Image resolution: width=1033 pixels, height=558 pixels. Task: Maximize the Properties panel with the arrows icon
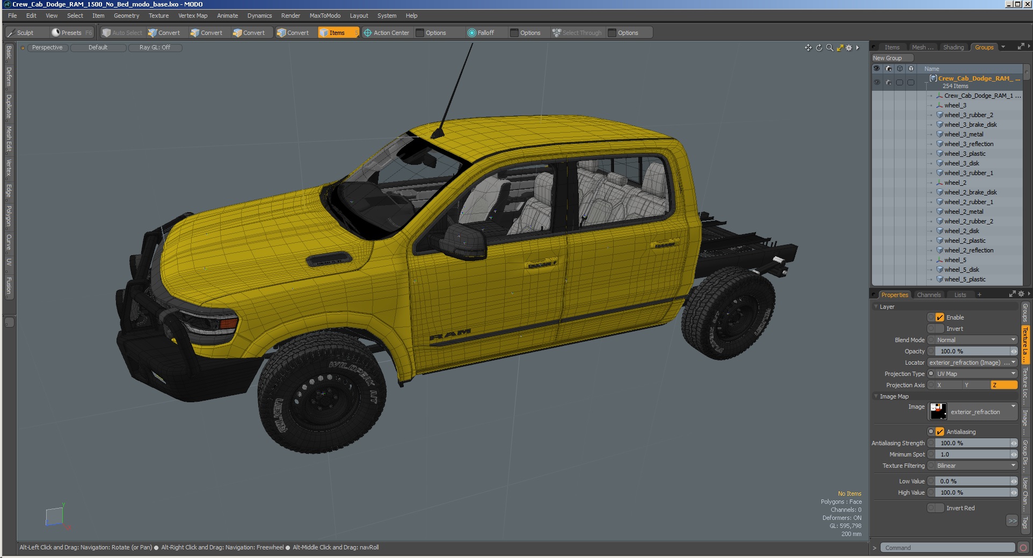pyautogui.click(x=1012, y=294)
